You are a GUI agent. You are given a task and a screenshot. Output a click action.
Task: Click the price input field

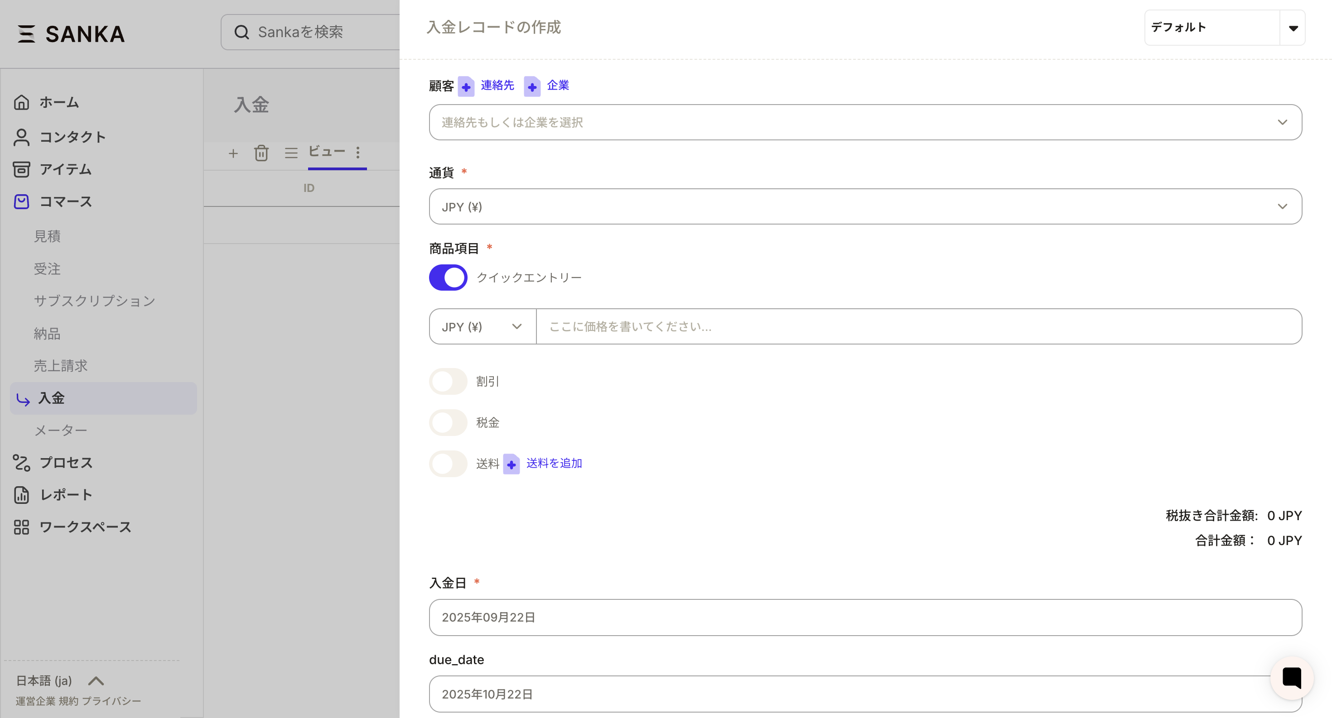click(x=918, y=326)
